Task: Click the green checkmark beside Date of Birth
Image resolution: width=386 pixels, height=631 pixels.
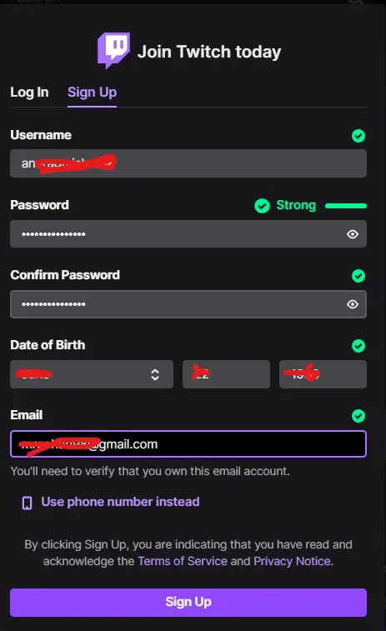Action: [358, 346]
